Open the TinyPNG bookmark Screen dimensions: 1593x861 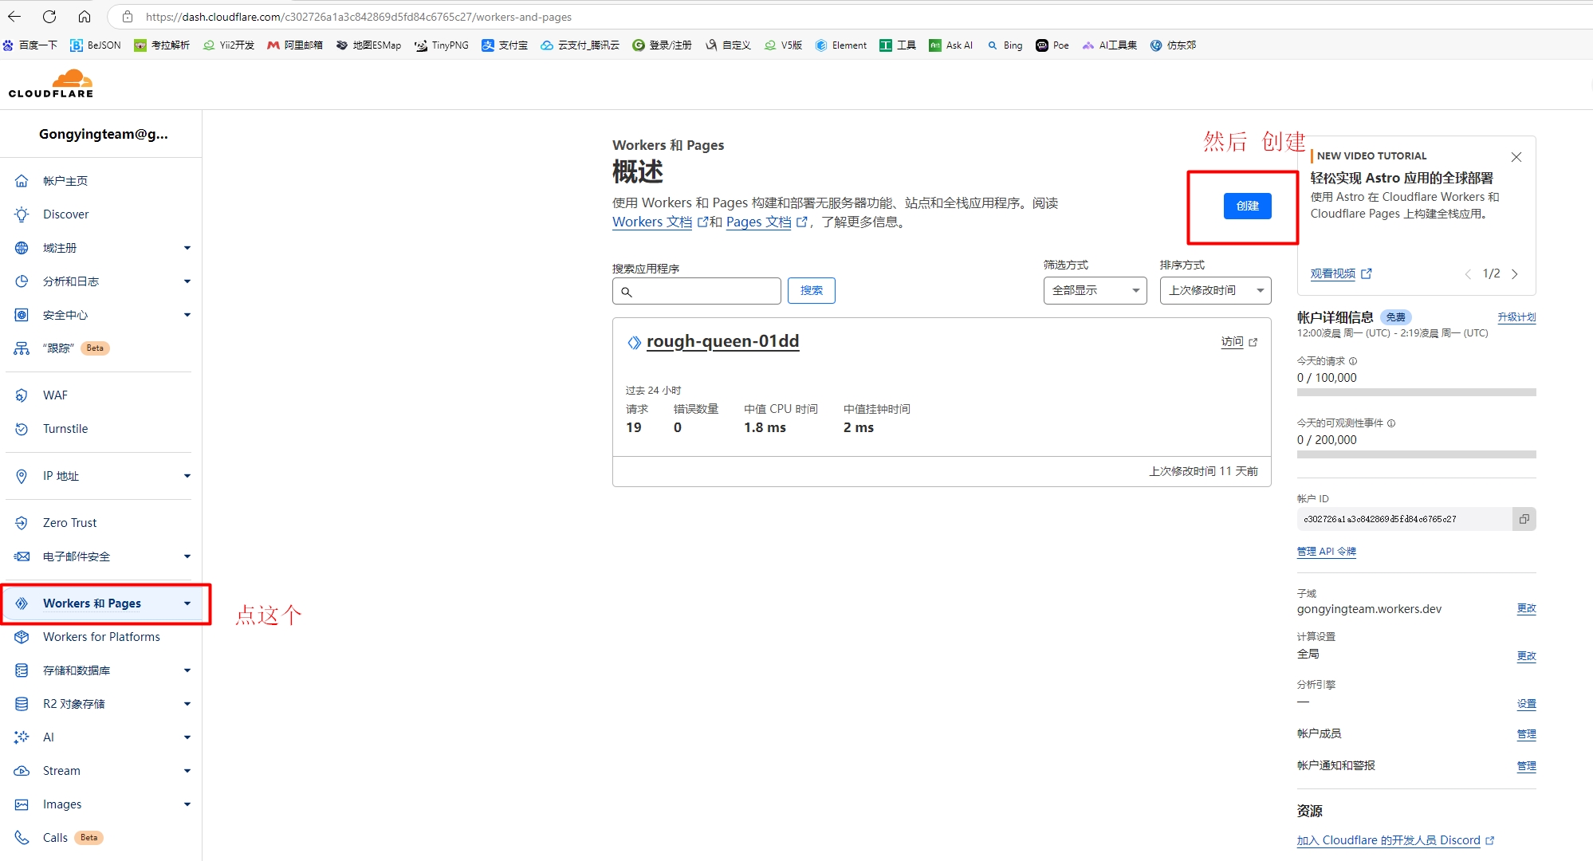pos(442,45)
